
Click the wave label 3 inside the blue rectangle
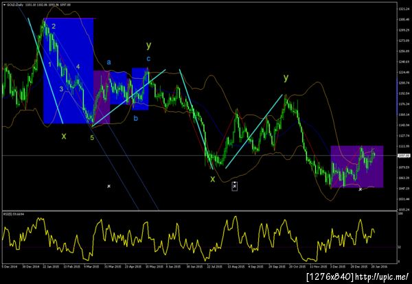[x=61, y=89]
